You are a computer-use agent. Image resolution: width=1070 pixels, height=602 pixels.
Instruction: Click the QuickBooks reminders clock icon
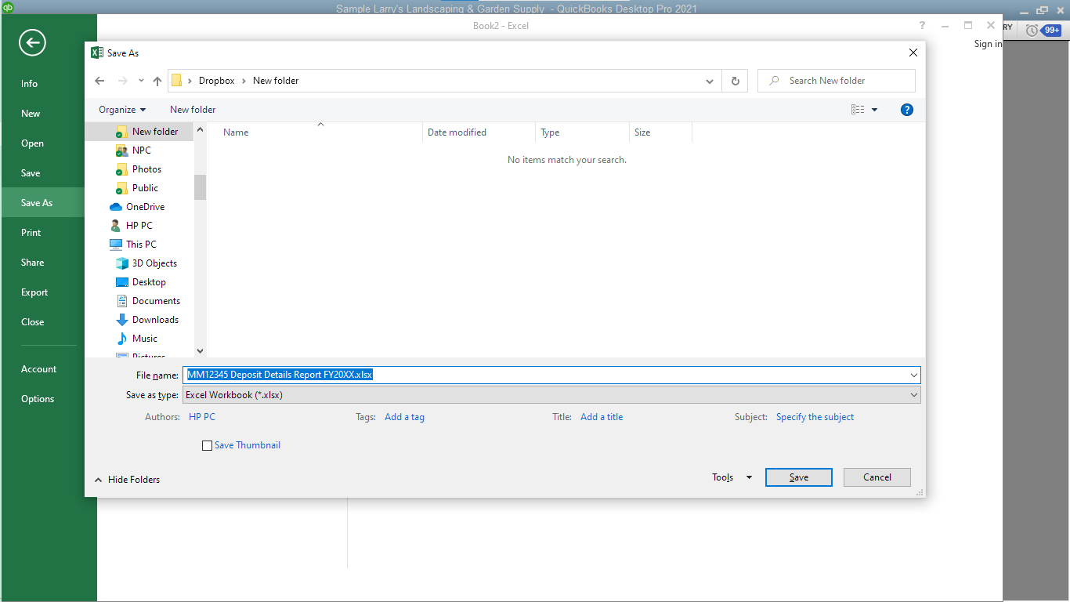tap(1032, 31)
